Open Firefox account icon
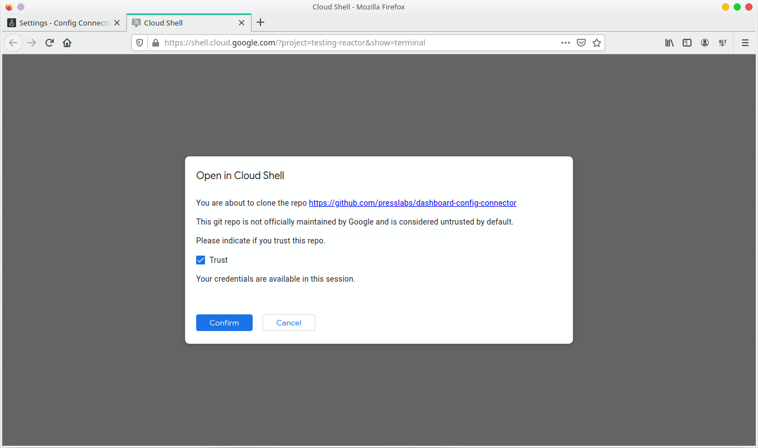This screenshot has height=448, width=758. [705, 43]
